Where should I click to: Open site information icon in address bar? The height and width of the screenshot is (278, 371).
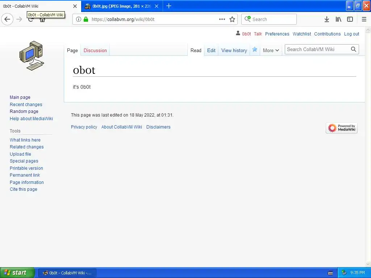79,19
